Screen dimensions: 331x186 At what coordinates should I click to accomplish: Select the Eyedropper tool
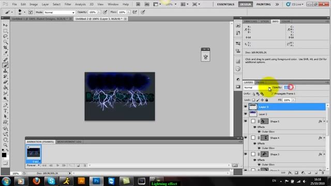coord(5,53)
